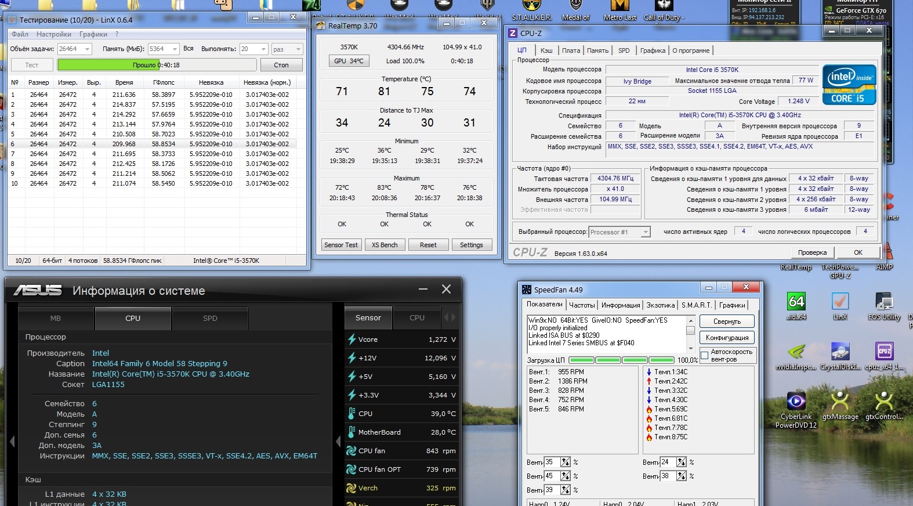Switch to the Кэш tab in CPU-Z
Image resolution: width=913 pixels, height=506 pixels.
click(x=546, y=50)
